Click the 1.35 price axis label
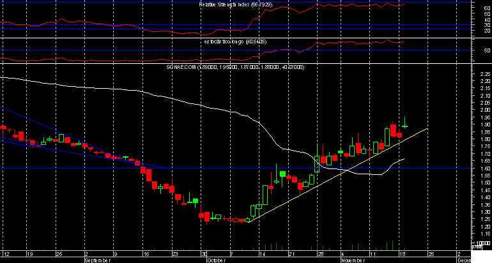 (x=485, y=205)
